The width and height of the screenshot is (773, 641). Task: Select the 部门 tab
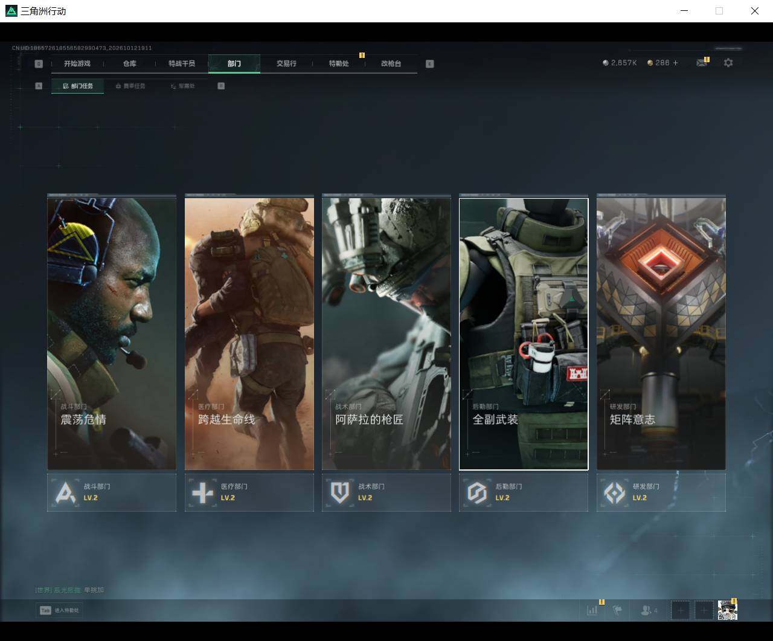234,63
